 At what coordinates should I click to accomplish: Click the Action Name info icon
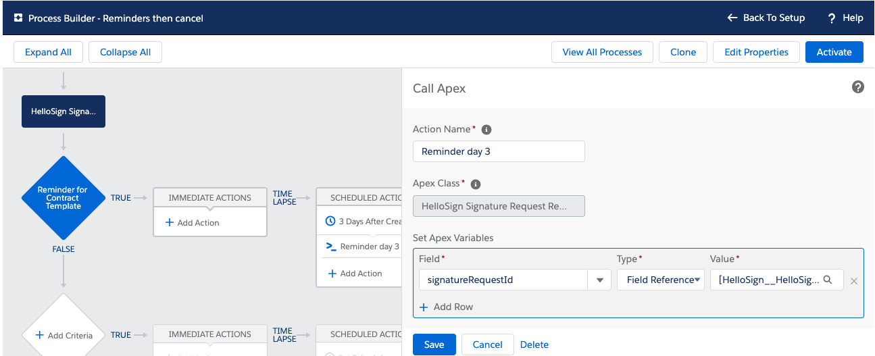pos(486,130)
